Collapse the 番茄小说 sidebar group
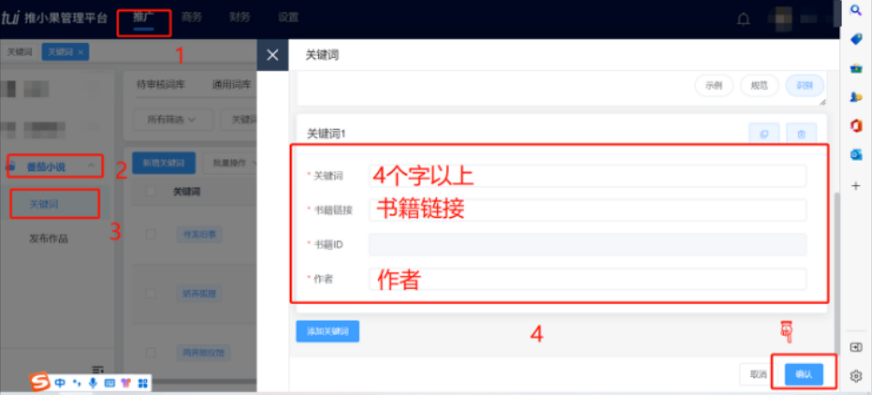 click(x=91, y=166)
